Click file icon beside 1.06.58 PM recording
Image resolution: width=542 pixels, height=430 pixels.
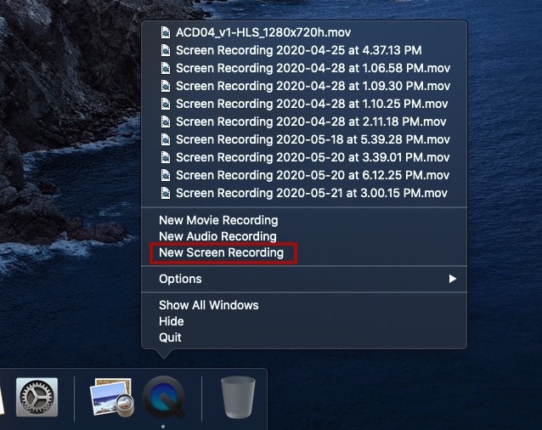coord(166,68)
